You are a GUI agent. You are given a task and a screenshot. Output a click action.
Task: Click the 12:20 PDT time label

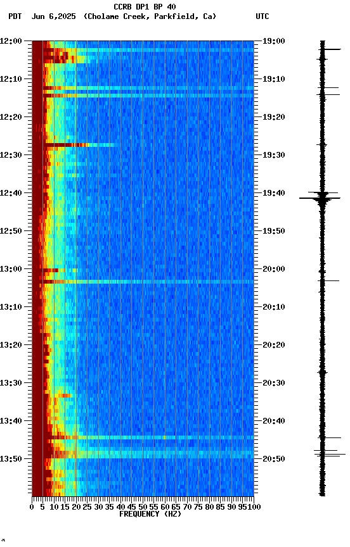11,117
